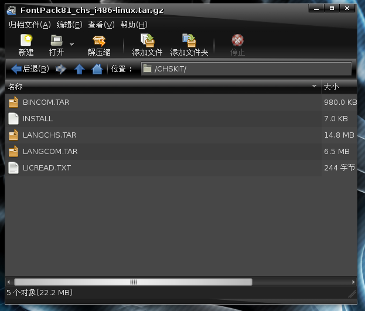The width and height of the screenshot is (365, 311).
Task: Click the status bar text 5 个对象
Action: (40, 292)
